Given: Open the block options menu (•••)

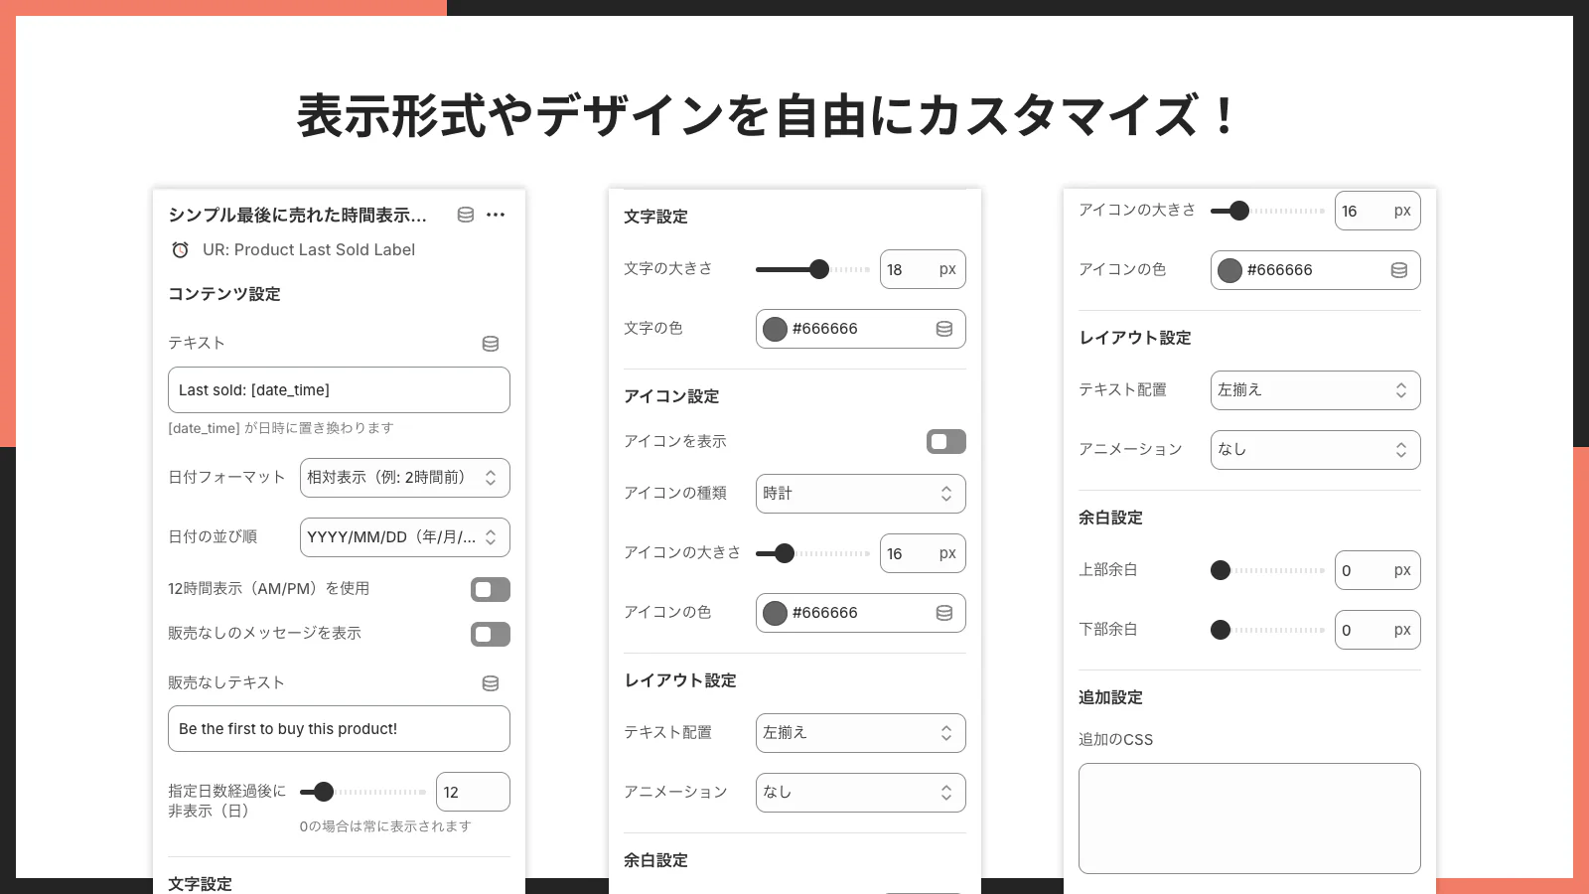Looking at the screenshot, I should coord(497,215).
